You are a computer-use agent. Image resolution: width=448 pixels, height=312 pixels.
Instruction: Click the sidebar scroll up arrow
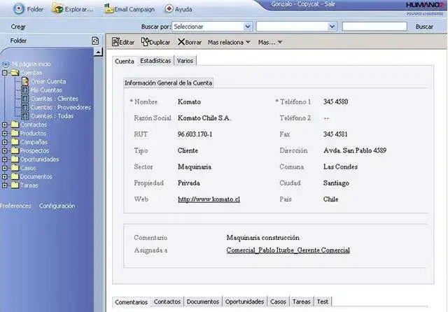[x=98, y=52]
